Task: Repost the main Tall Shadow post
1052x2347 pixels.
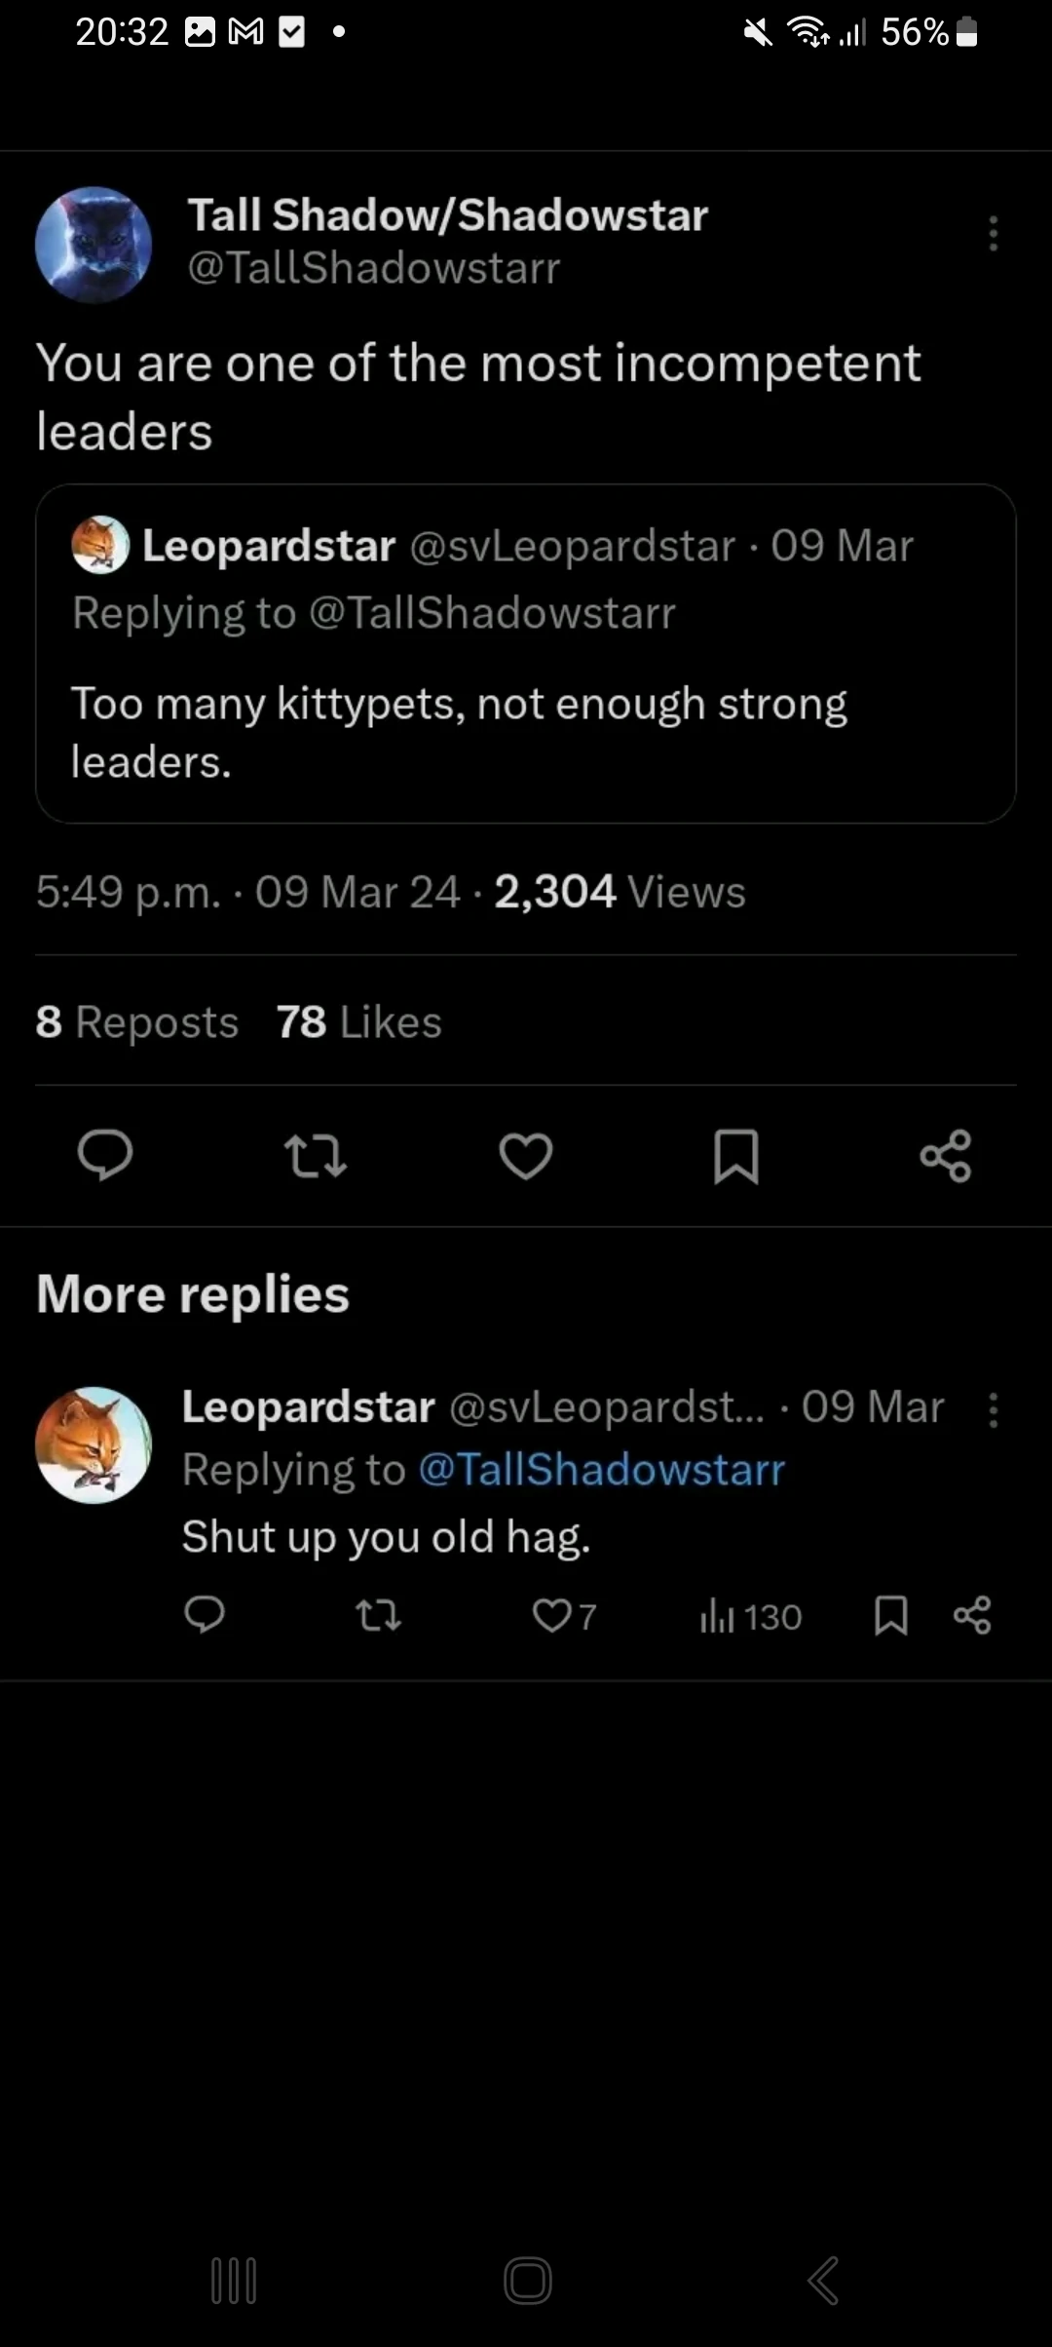Action: 315,1155
